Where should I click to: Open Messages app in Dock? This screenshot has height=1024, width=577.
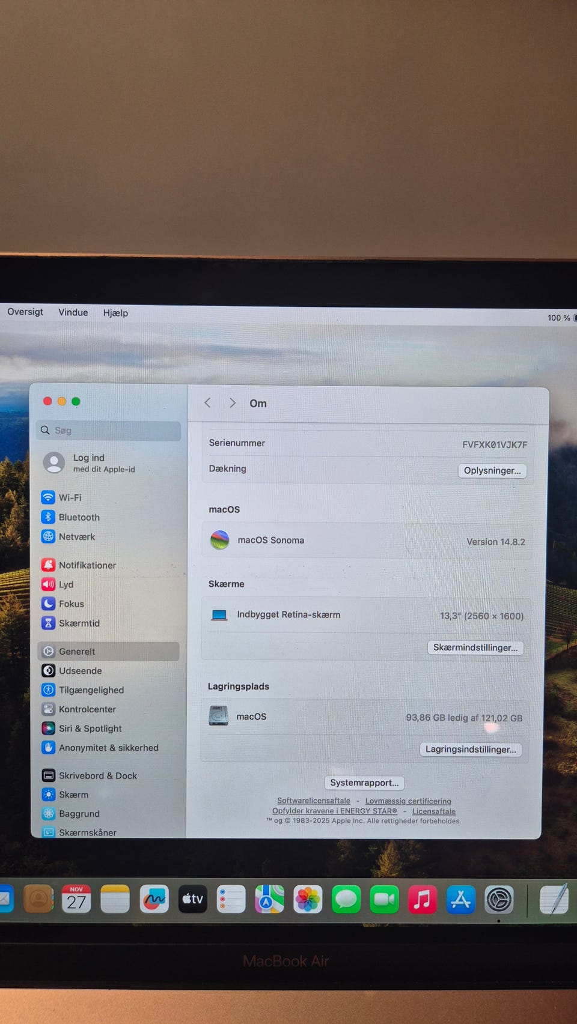coord(346,899)
